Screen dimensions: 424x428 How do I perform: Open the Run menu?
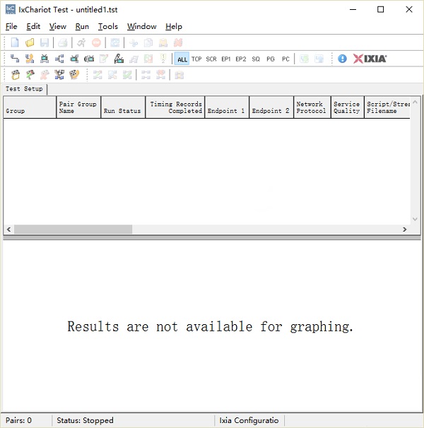(x=82, y=26)
